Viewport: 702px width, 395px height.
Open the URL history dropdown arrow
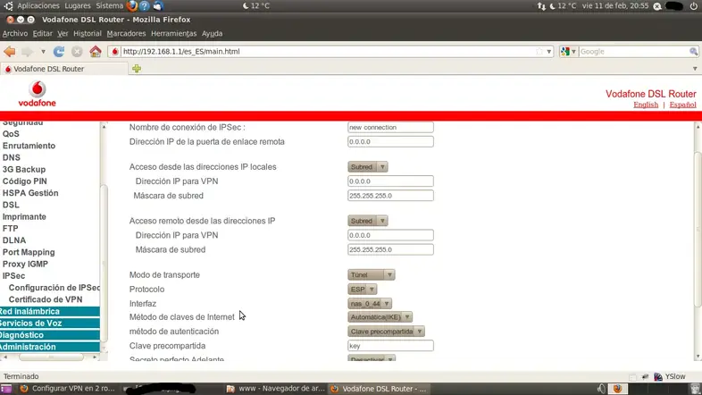[549, 52]
